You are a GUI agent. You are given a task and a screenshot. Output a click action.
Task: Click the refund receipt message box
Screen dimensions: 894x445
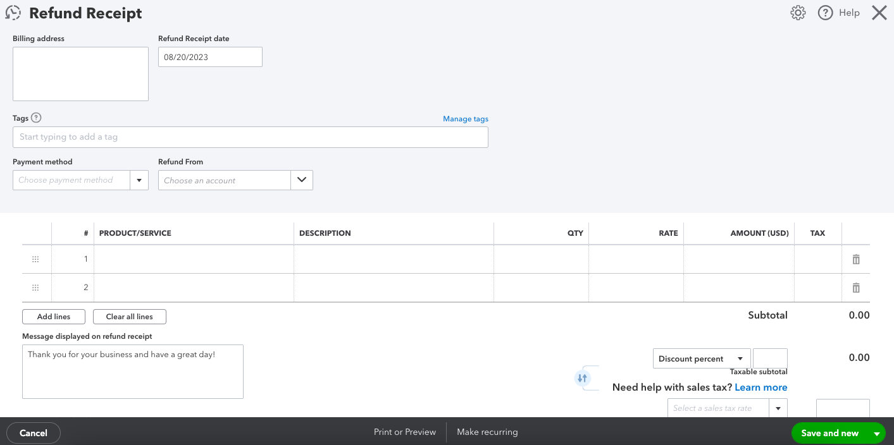point(133,372)
